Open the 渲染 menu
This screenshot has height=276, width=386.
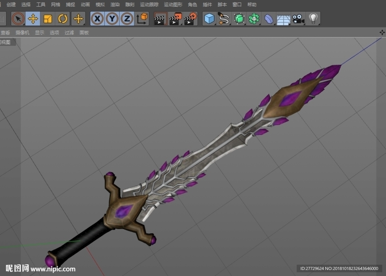pos(115,5)
